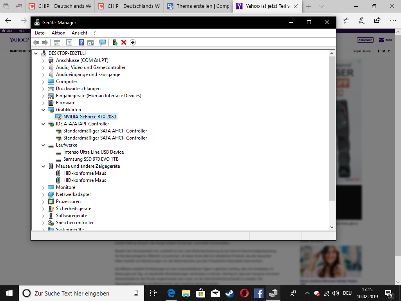Screen dimensions: 401x301
Task: Expand the Prozessoren node
Action: [x=43, y=202]
